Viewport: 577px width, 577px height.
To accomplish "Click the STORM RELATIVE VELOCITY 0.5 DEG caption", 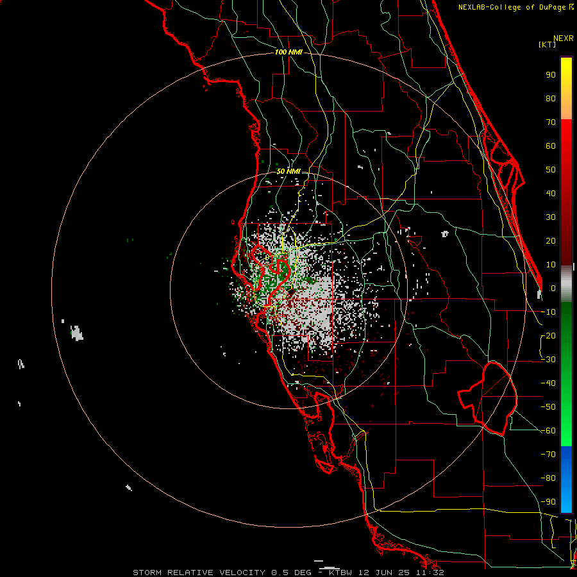I will (x=222, y=573).
